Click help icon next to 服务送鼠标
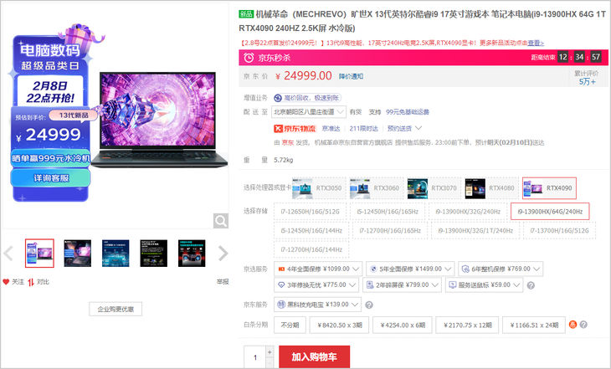 (x=531, y=285)
